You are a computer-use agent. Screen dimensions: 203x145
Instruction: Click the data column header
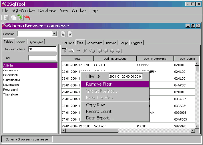(77, 59)
